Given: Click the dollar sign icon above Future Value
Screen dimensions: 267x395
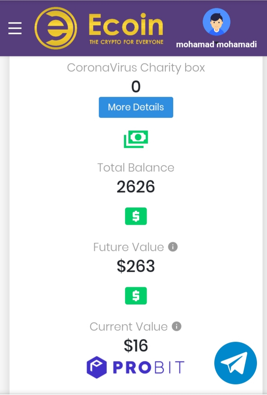Looking at the screenshot, I should 136,216.
